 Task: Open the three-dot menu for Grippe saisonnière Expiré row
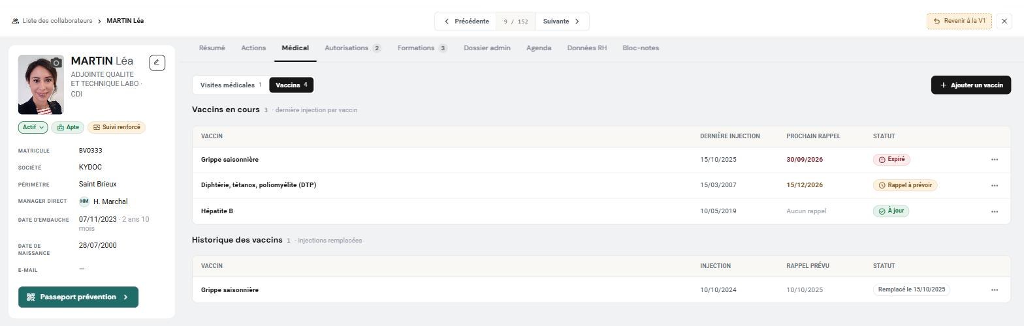pos(995,160)
